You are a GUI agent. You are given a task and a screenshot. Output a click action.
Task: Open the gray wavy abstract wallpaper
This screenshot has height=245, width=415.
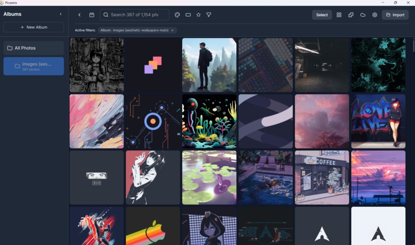click(x=266, y=121)
